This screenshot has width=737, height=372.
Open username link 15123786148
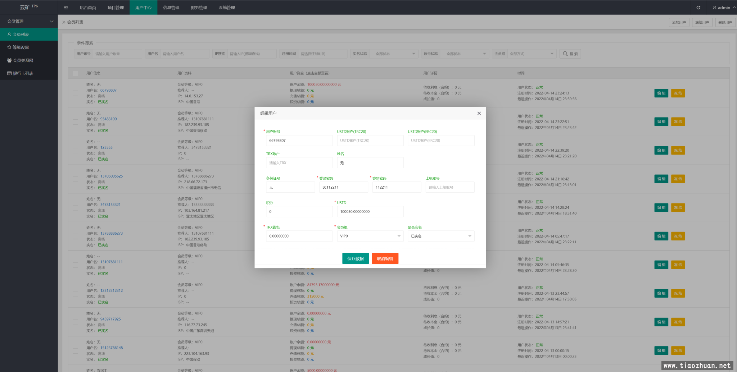click(112, 348)
